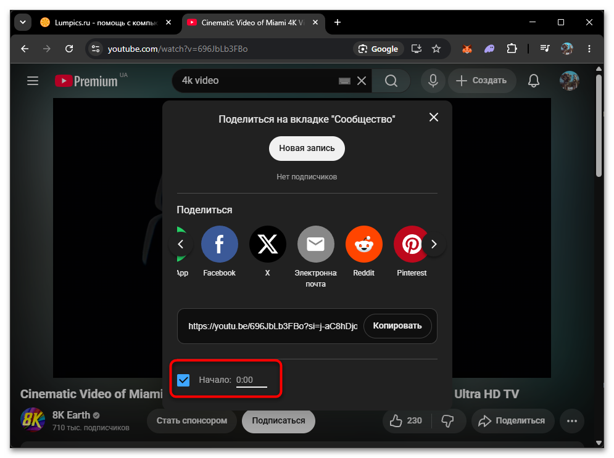The width and height of the screenshot is (614, 458).
Task: Run search with magnifier button
Action: pyautogui.click(x=391, y=81)
